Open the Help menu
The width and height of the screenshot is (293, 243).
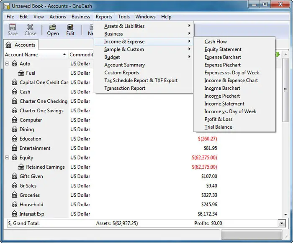coord(166,17)
